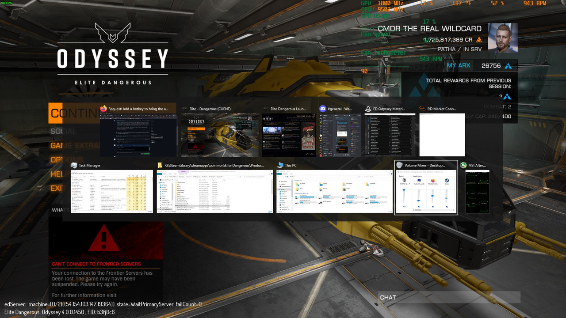Click the MSI Afterburner green icon
566x318 pixels.
463,165
